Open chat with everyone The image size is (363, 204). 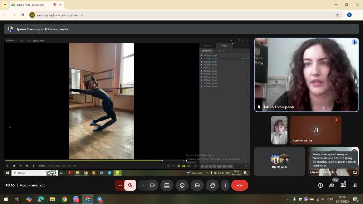point(343,185)
